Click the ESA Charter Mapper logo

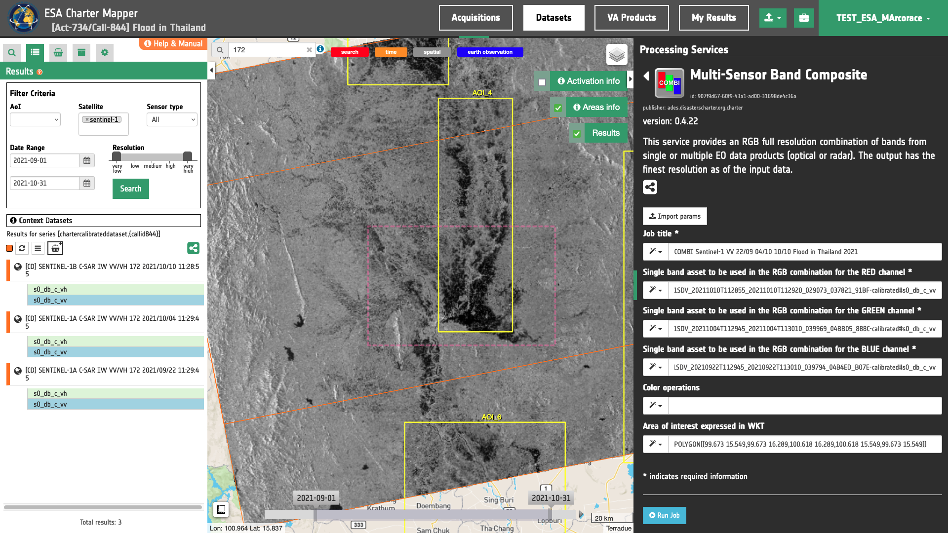coord(23,18)
